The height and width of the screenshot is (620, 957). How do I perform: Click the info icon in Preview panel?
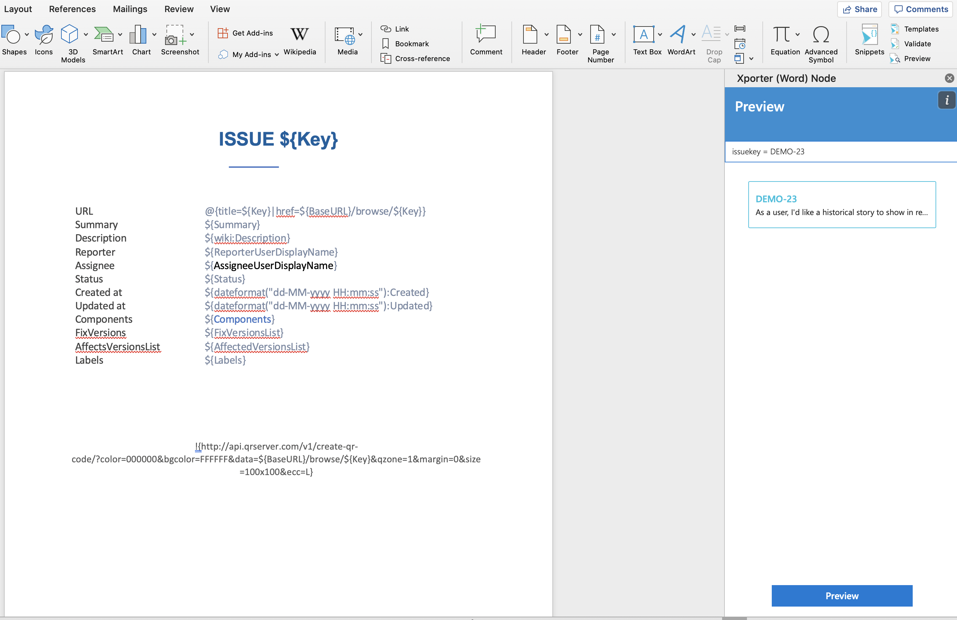[947, 100]
